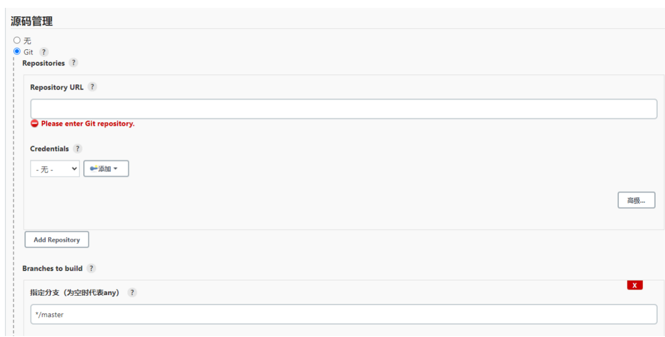Select the Git radio button
This screenshot has width=665, height=337.
(17, 51)
